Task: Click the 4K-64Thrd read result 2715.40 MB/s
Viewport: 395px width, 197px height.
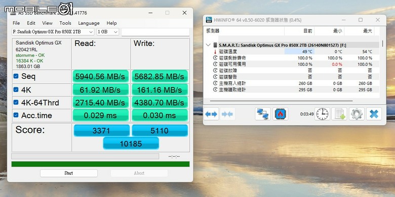Action: pyautogui.click(x=100, y=103)
